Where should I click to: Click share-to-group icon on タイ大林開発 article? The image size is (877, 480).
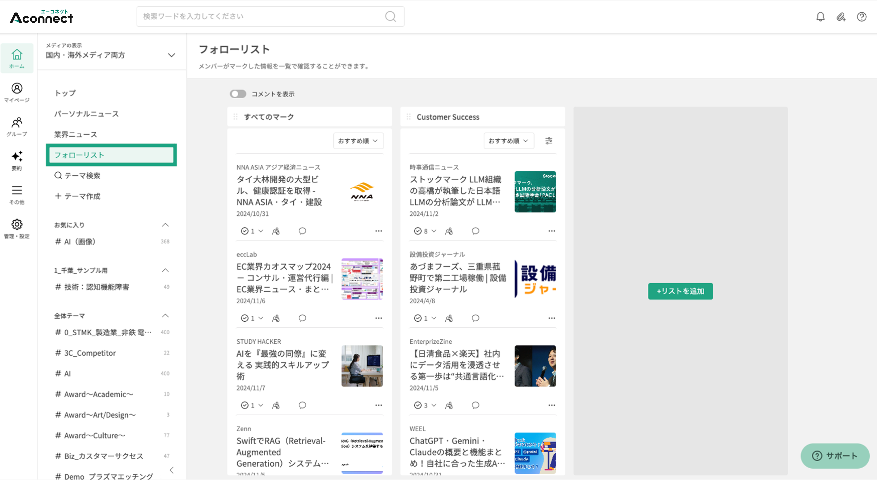pyautogui.click(x=276, y=231)
